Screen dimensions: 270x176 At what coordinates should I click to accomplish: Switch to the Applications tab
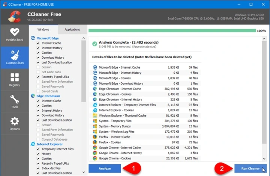pyautogui.click(x=72, y=30)
